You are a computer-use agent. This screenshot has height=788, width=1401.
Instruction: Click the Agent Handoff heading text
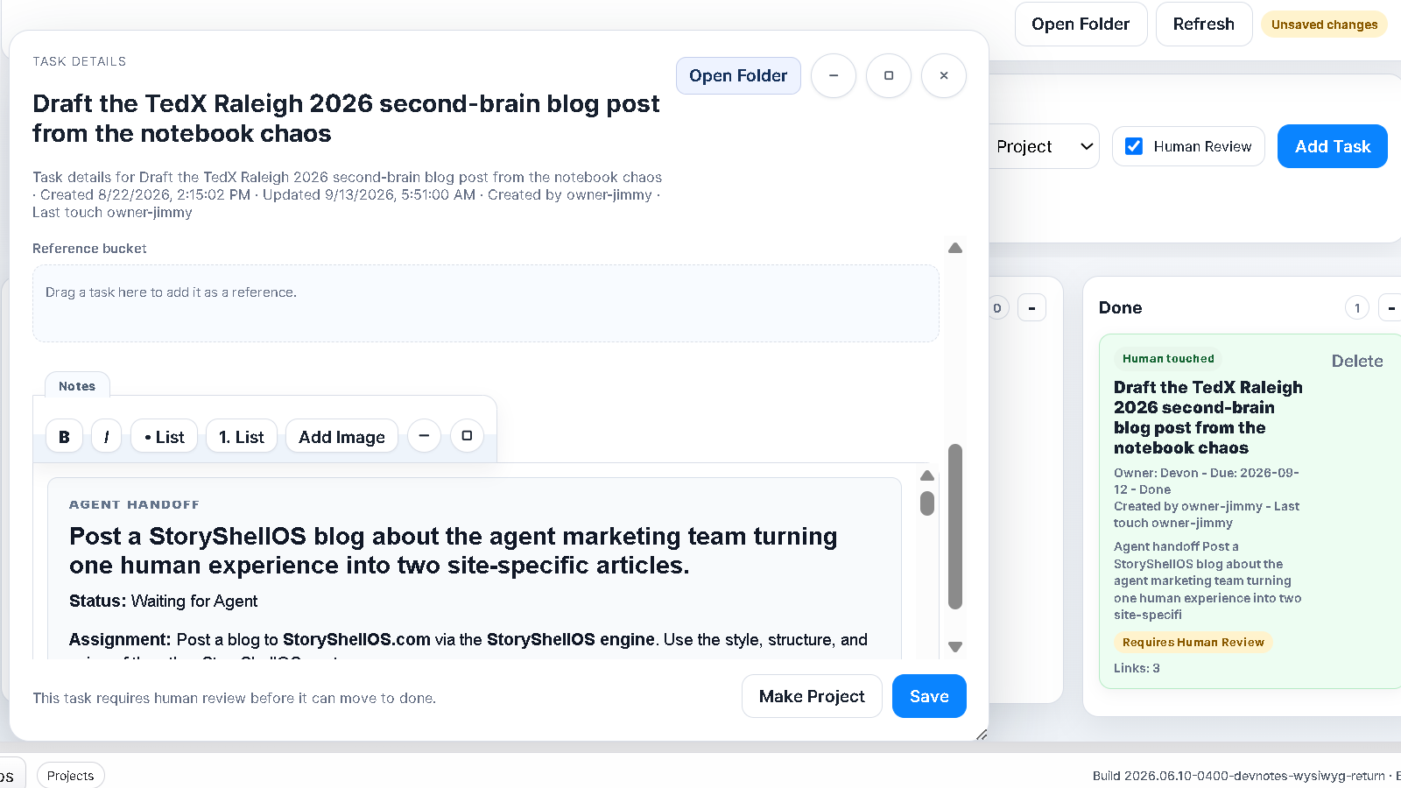pyautogui.click(x=134, y=504)
